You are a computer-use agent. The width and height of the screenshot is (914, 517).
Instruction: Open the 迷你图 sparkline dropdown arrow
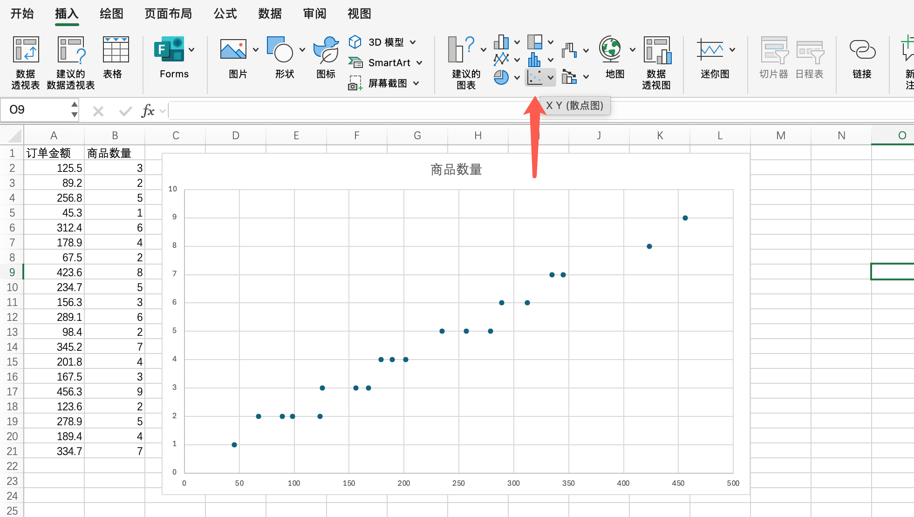(732, 50)
